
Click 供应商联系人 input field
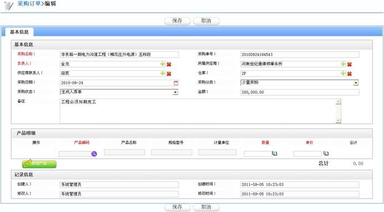(x=113, y=74)
